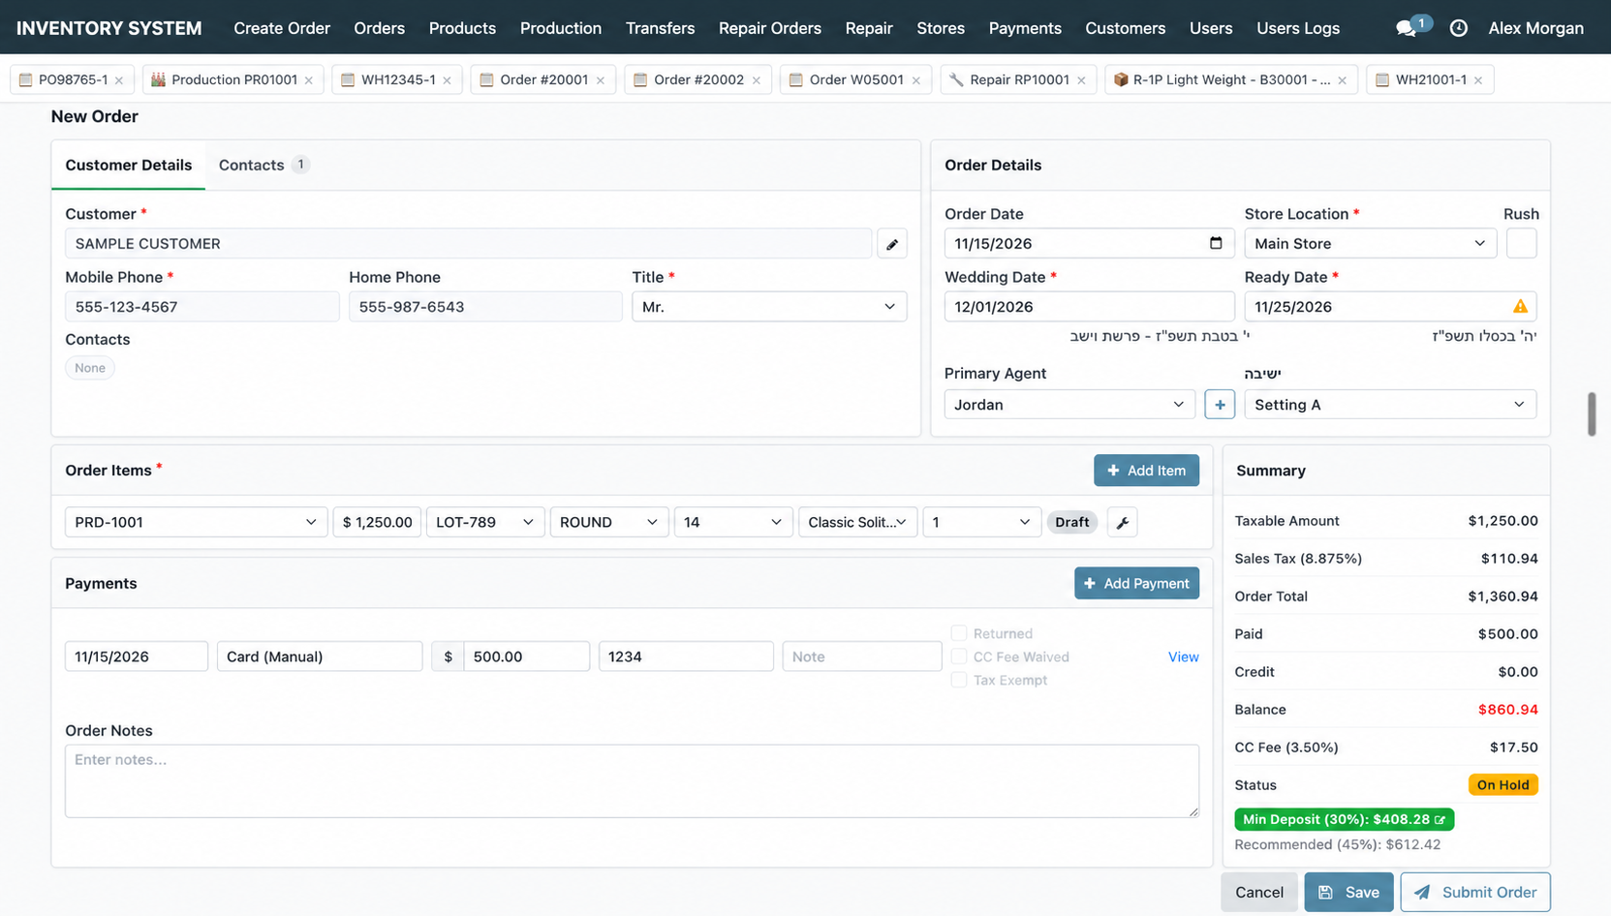Close the Order W05001 tab

pos(916,80)
